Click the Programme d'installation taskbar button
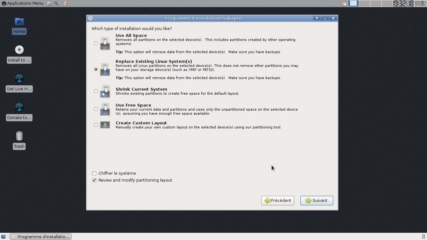This screenshot has width=427, height=240. (x=41, y=237)
